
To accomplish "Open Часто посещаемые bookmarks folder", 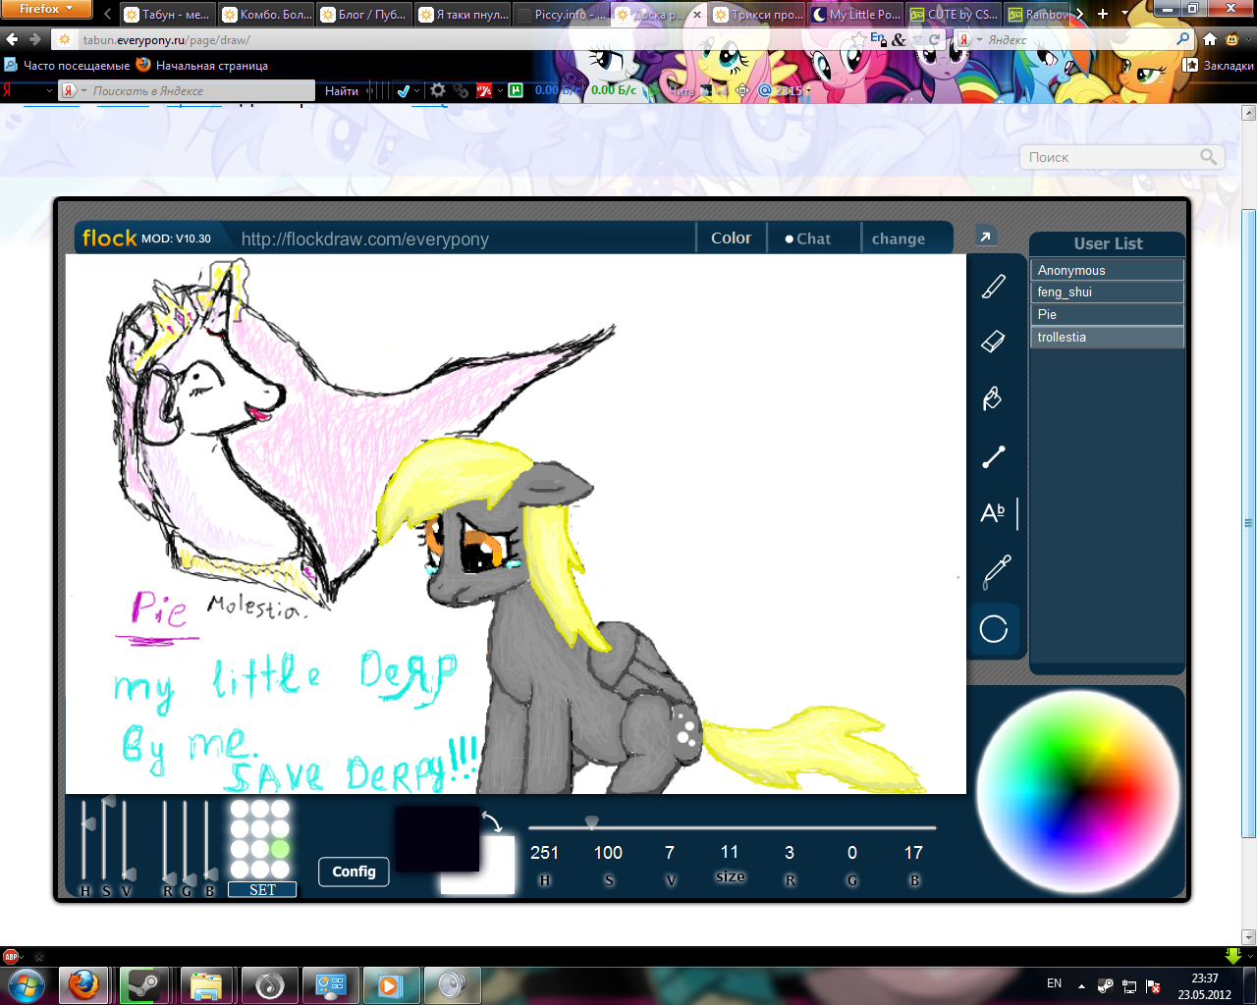I will pos(67,66).
